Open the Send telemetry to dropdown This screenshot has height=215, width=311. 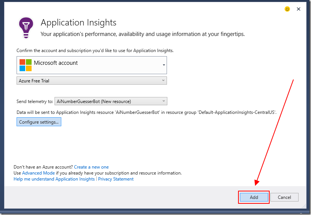[x=111, y=101]
